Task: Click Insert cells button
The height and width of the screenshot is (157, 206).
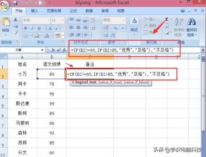Action: [x=151, y=19]
